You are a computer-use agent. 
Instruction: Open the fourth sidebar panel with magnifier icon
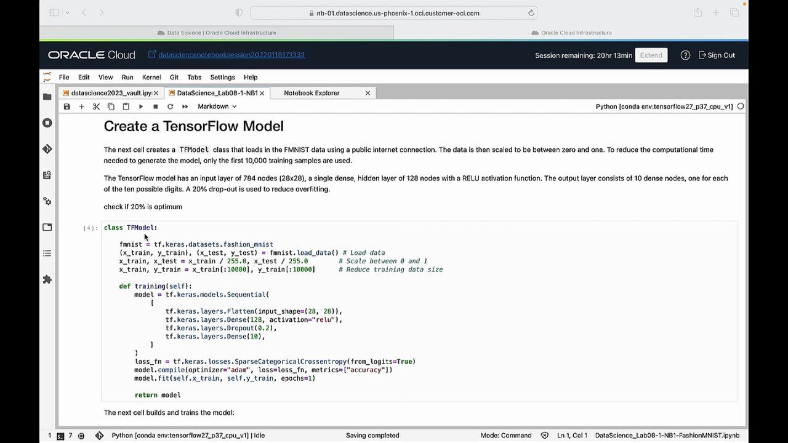click(47, 175)
